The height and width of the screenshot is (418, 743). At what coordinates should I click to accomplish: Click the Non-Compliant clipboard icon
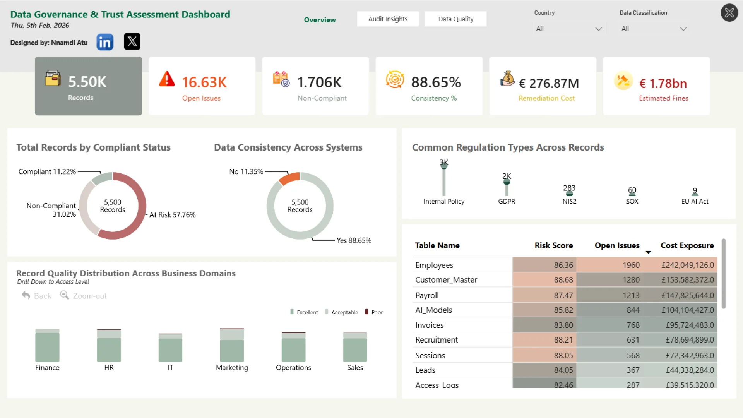coord(281,79)
